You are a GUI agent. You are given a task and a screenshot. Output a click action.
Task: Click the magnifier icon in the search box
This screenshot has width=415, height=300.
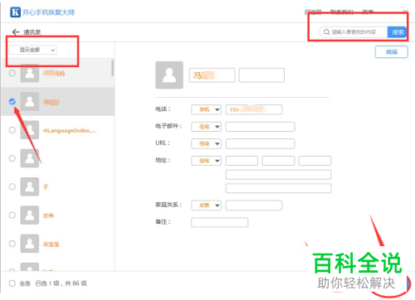click(x=326, y=32)
